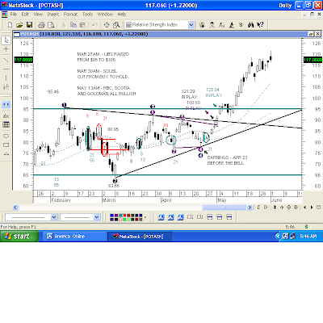Screen dimensions: 323x323
Task: Open the line weight dropdown
Action: pyautogui.click(x=97, y=217)
